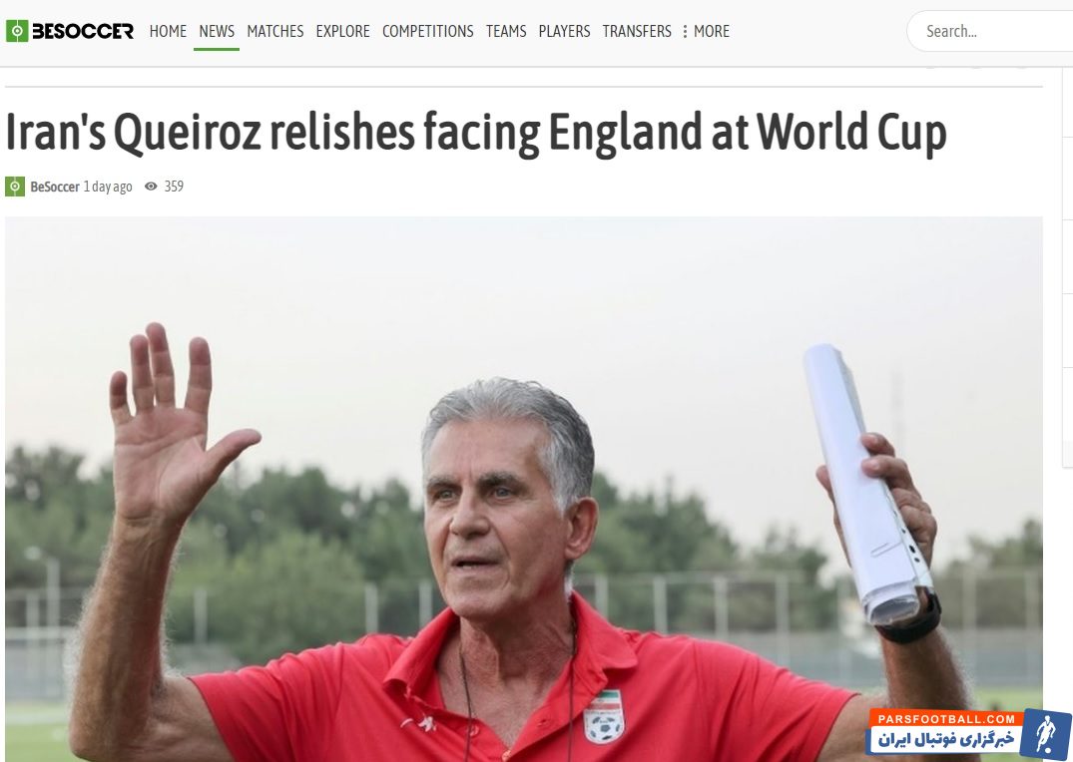Click the BeSoccer logo icon
Screen dimensions: 1073x762
pos(17,31)
